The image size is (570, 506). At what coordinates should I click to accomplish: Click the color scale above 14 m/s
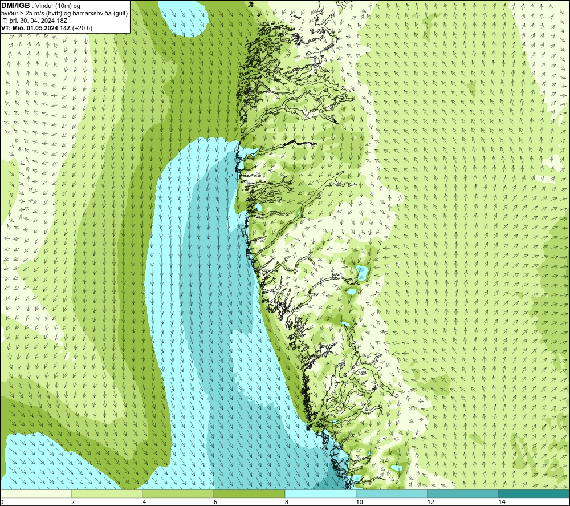coord(534,493)
